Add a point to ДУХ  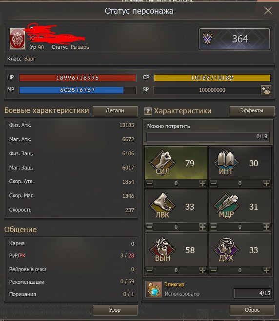[x=266, y=270]
